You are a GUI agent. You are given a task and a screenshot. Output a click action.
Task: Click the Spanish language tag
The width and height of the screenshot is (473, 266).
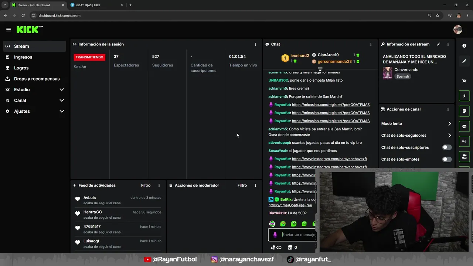(x=403, y=76)
